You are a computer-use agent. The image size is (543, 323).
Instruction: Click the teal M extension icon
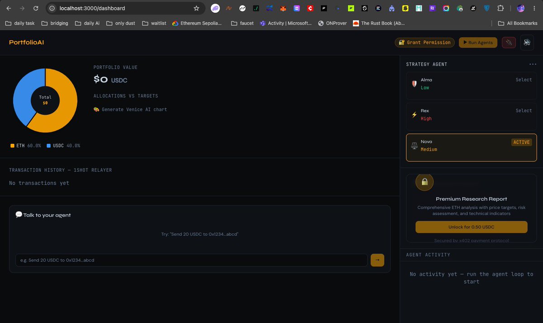419,8
